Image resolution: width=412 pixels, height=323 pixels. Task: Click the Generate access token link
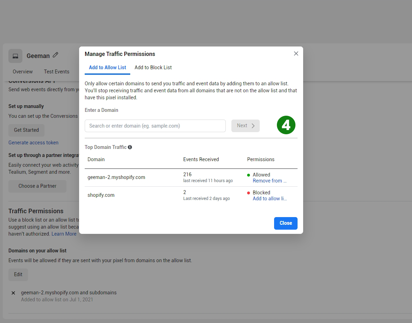click(x=33, y=143)
